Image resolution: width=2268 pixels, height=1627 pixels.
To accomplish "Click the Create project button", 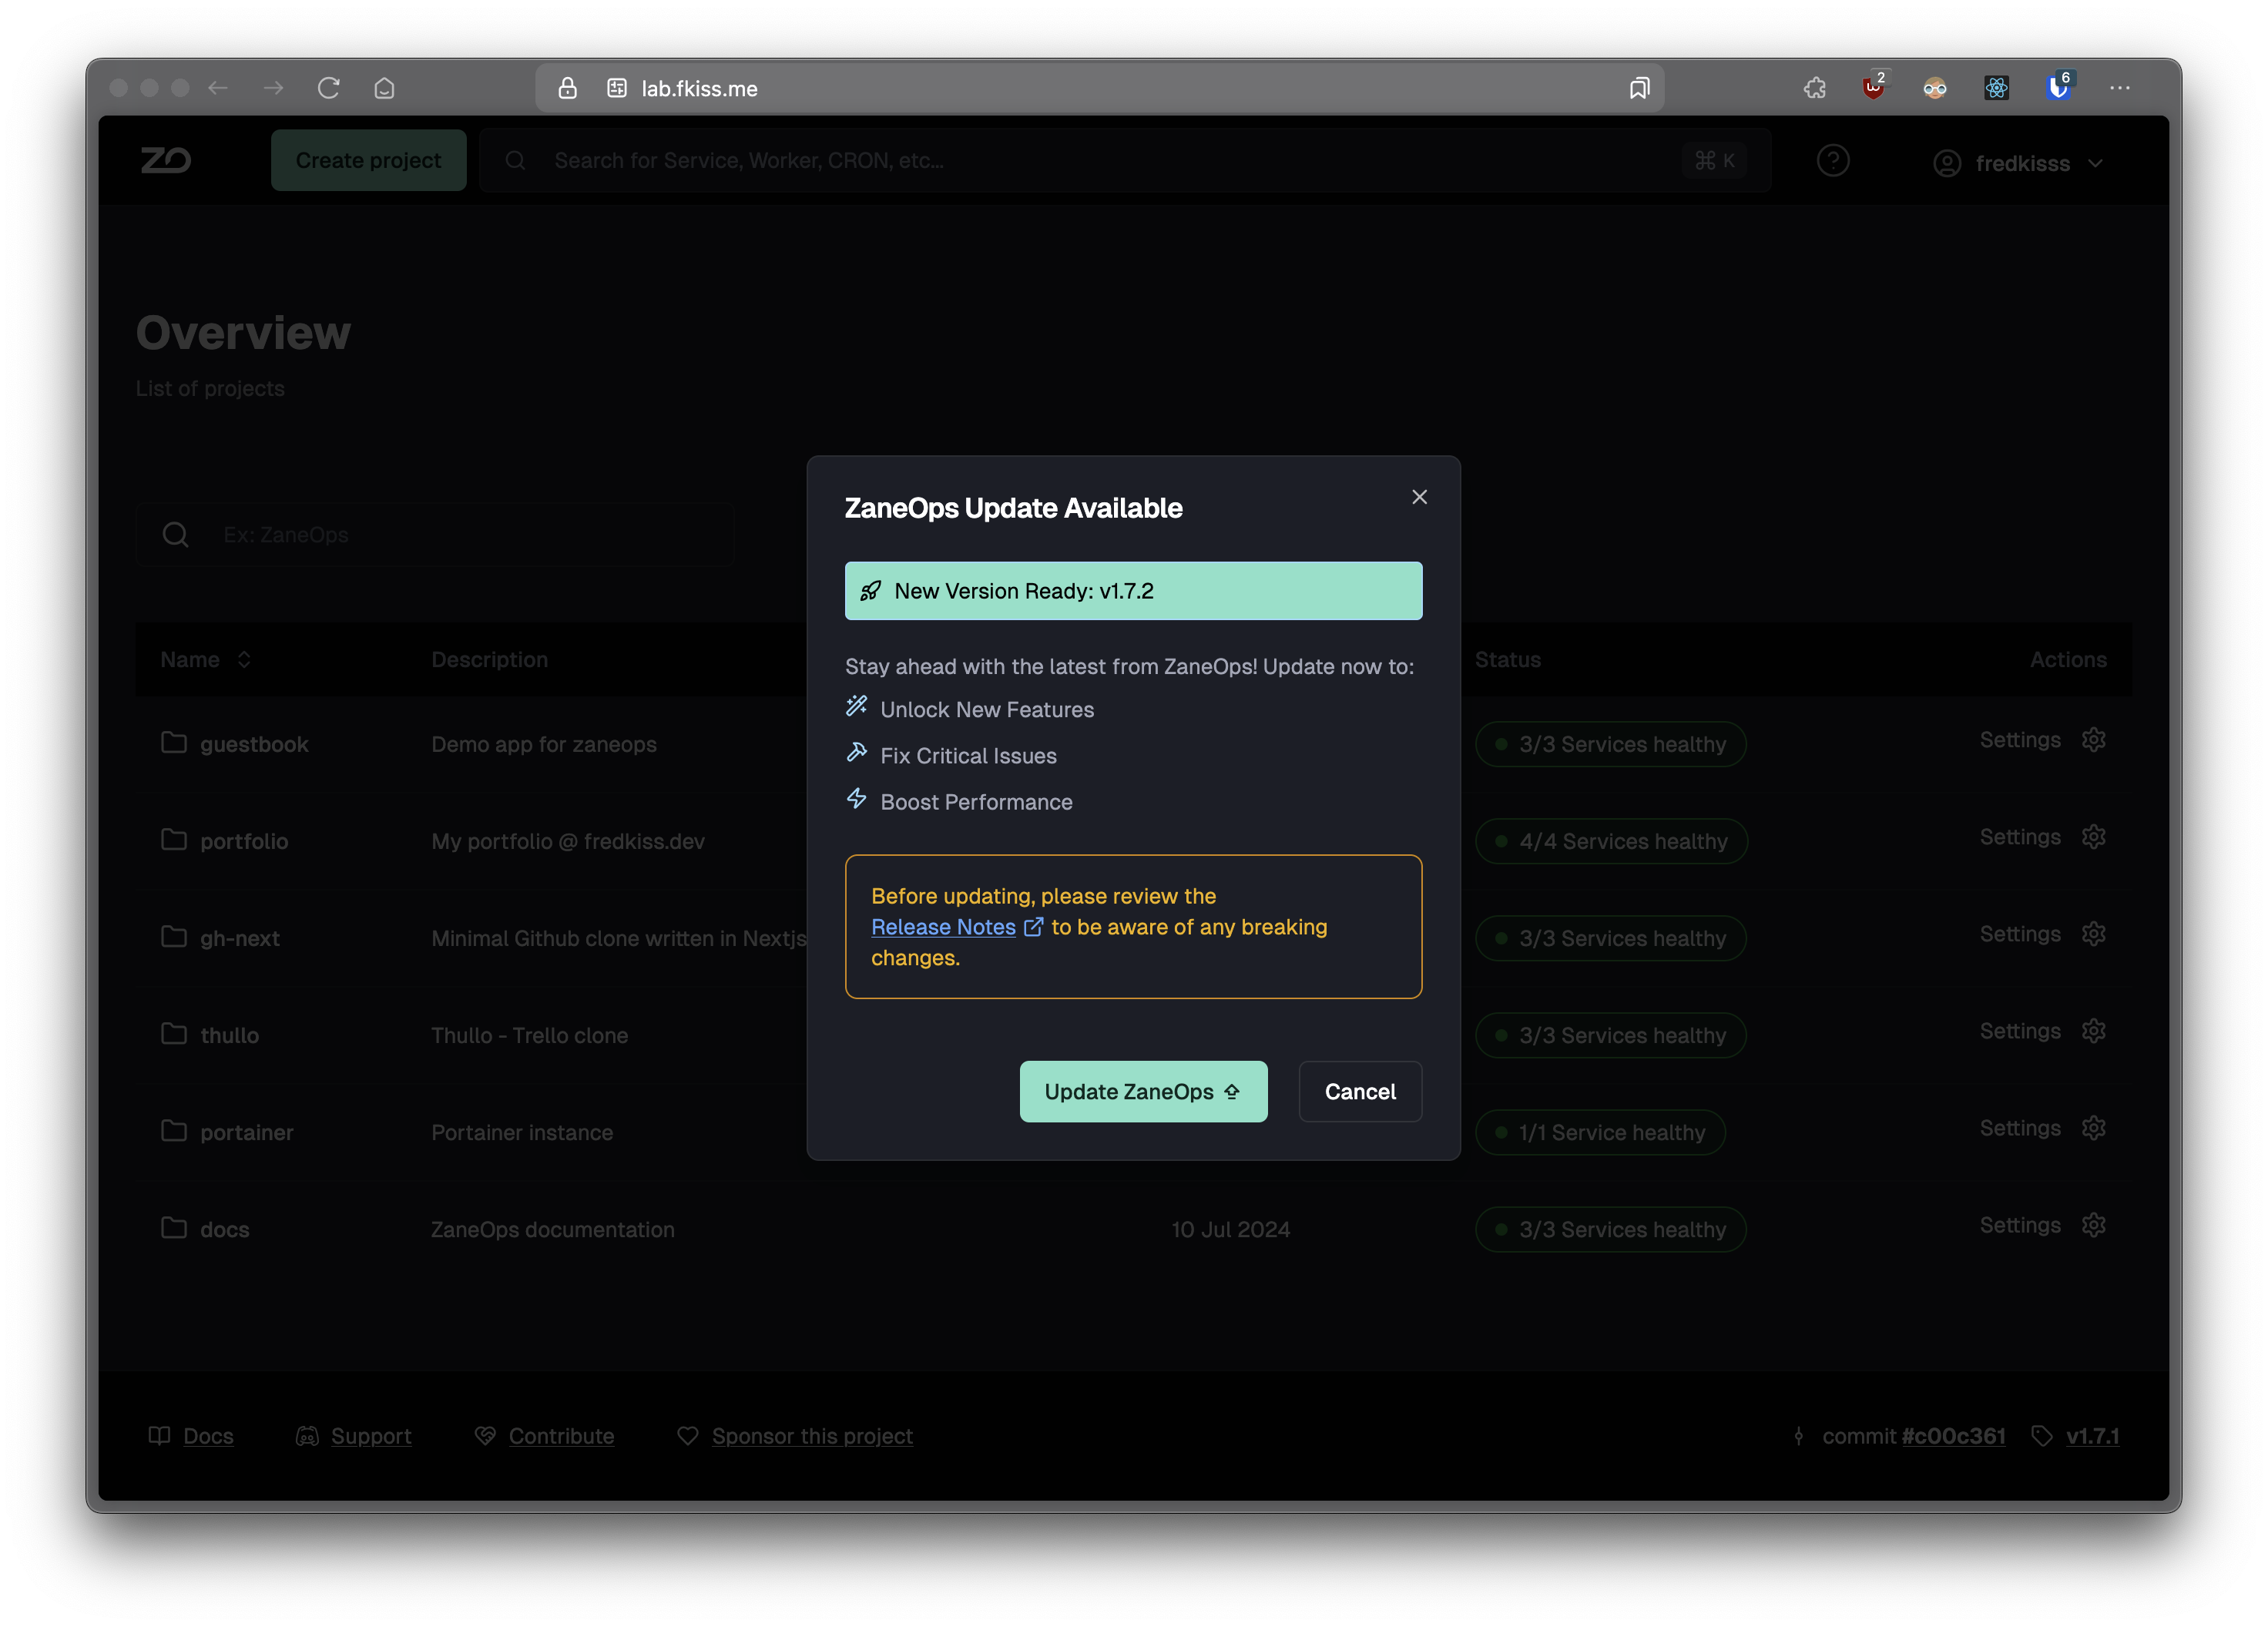I will 368,160.
